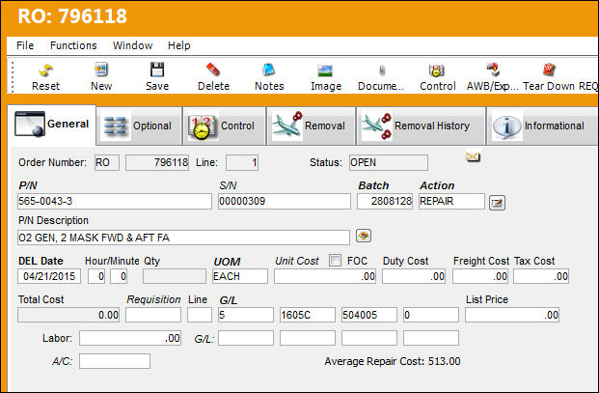Open the File menu

click(x=25, y=45)
